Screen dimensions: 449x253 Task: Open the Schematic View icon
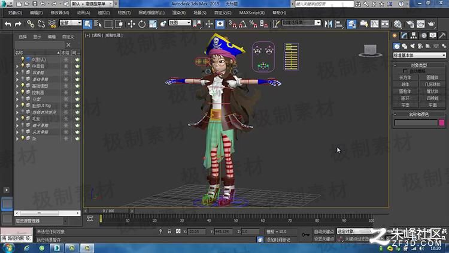[385, 24]
